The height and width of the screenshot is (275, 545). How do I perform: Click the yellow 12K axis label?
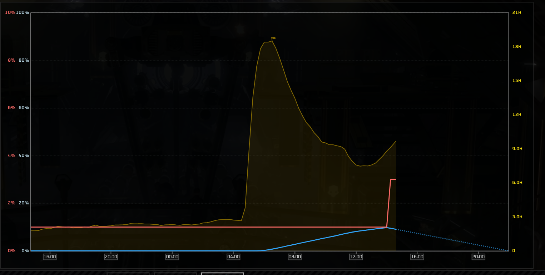(x=517, y=114)
